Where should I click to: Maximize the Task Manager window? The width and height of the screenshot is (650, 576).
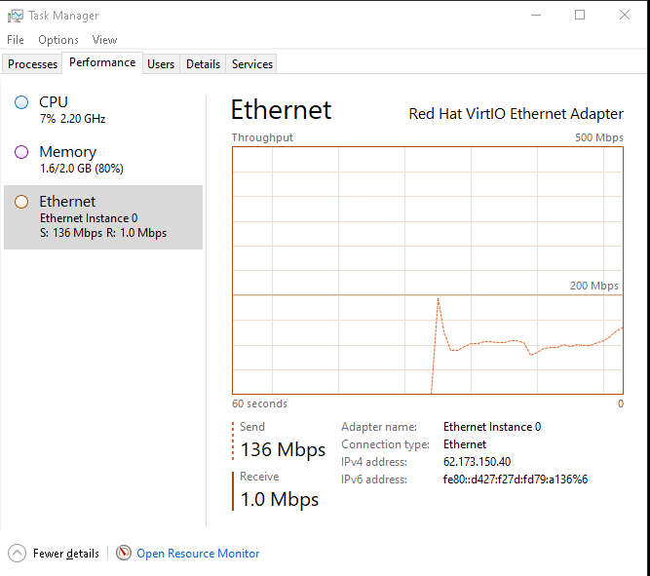point(580,16)
